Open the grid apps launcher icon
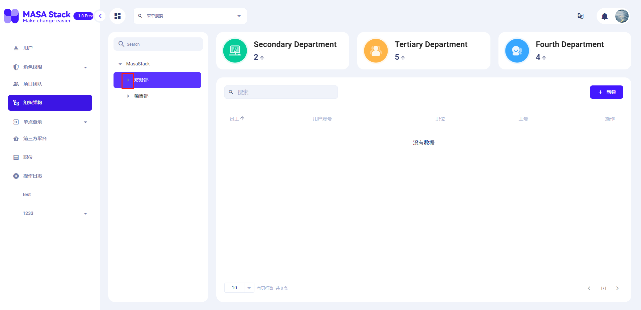This screenshot has width=641, height=310. pos(118,16)
